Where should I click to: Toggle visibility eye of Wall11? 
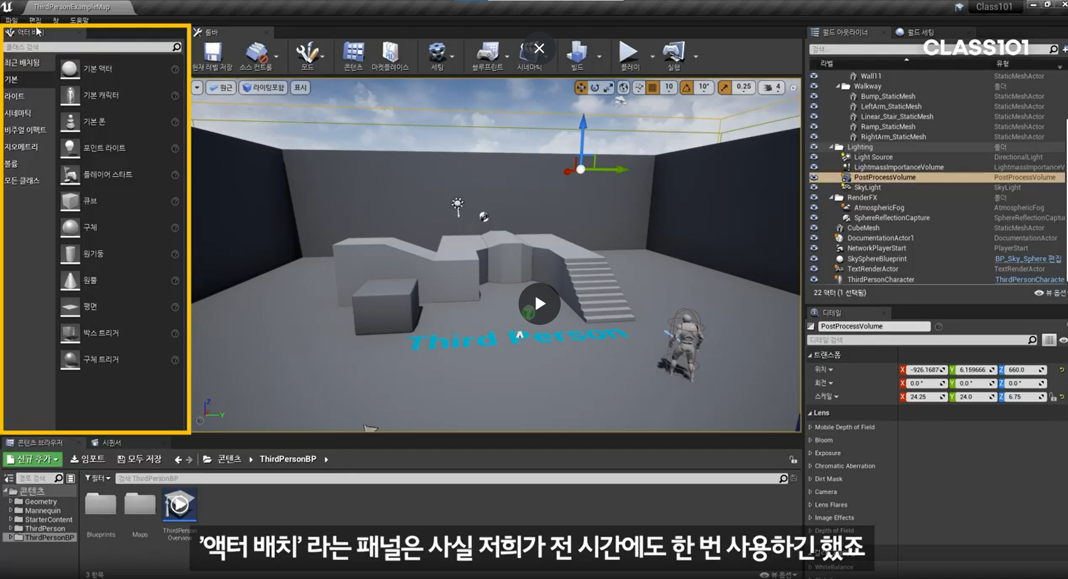[x=814, y=76]
